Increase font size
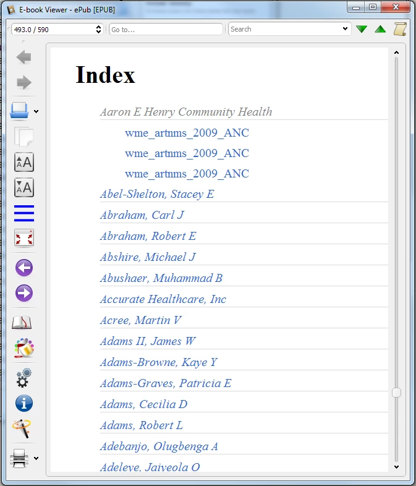Screen dimensions: 416x486 24,162
